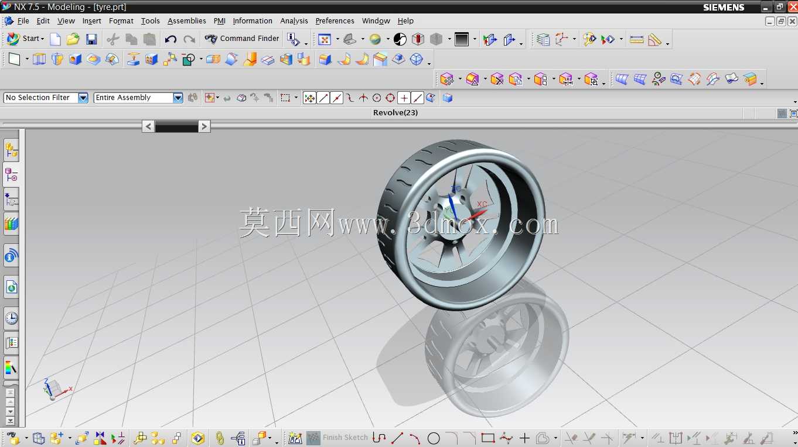Click the dark slider thumb above viewport
The height and width of the screenshot is (447, 798).
point(176,126)
